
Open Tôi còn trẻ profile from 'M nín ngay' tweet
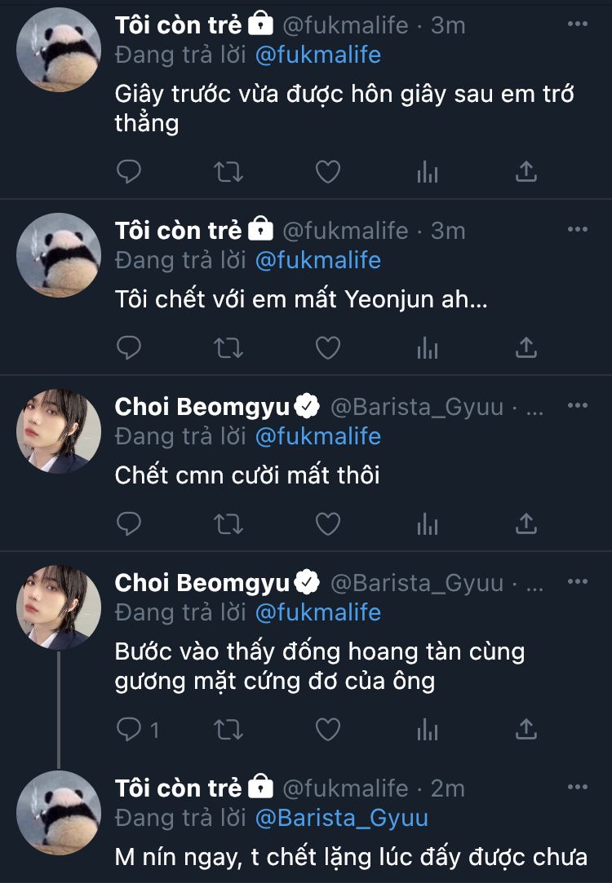coord(179,788)
